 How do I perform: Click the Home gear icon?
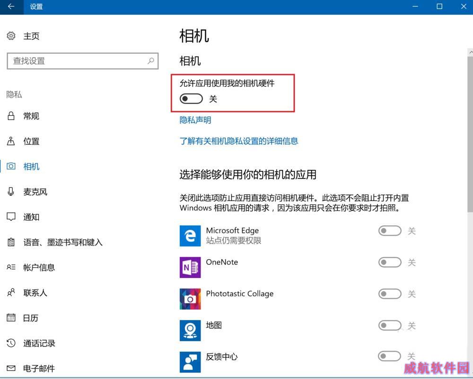[x=11, y=36]
